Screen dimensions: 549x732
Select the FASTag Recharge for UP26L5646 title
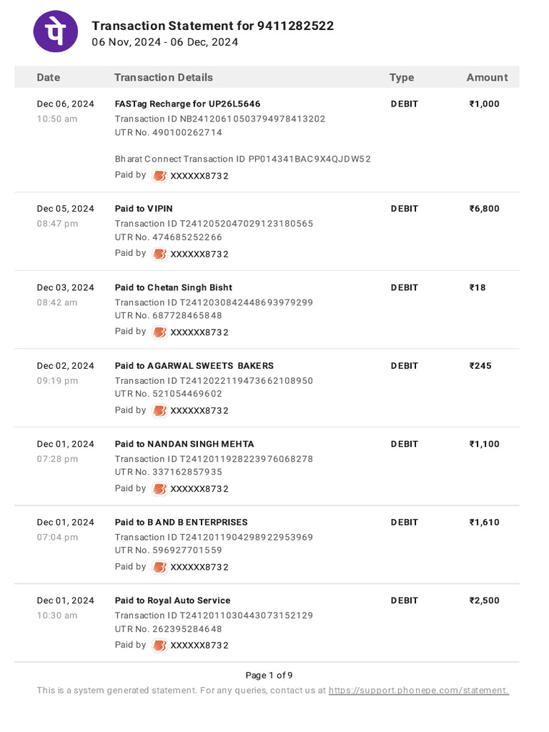point(188,104)
